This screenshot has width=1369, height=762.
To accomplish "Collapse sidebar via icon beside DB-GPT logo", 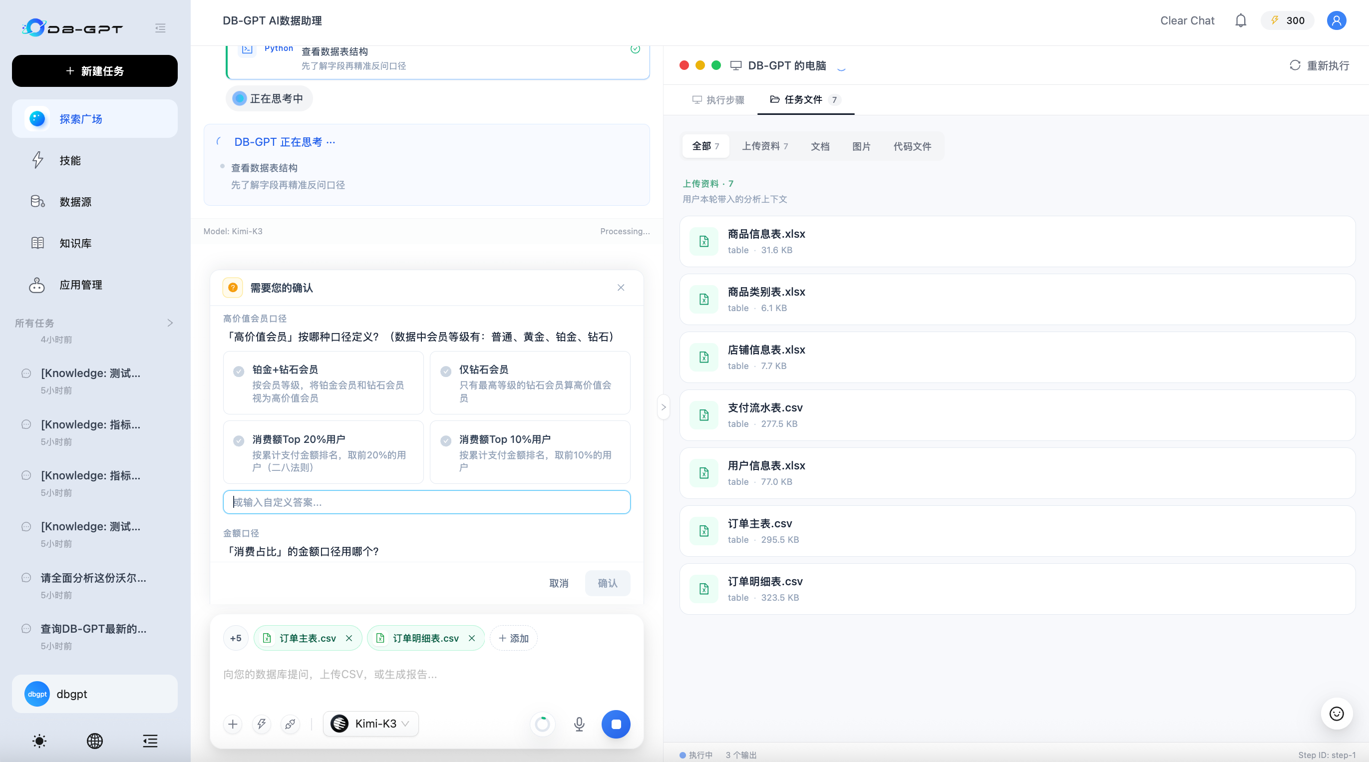I will pyautogui.click(x=160, y=28).
